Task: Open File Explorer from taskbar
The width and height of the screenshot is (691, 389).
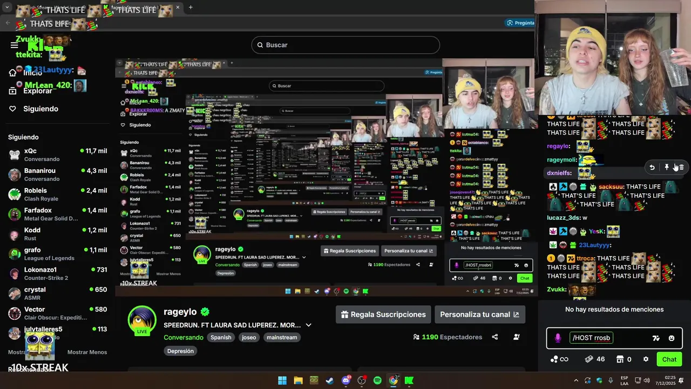Action: [x=298, y=380]
